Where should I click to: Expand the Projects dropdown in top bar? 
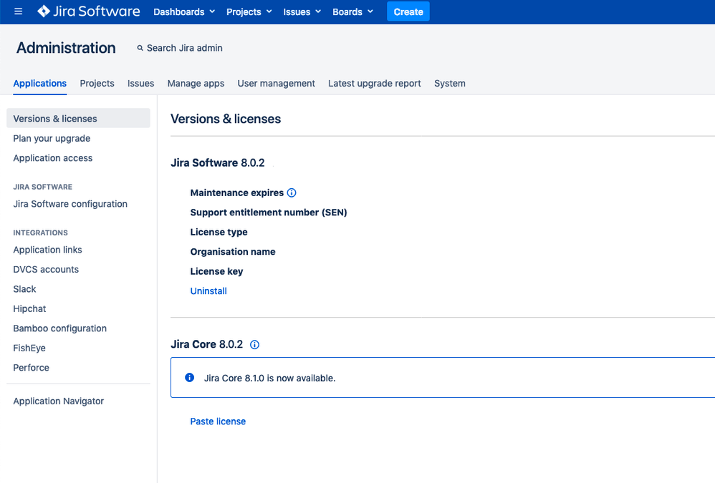point(249,12)
